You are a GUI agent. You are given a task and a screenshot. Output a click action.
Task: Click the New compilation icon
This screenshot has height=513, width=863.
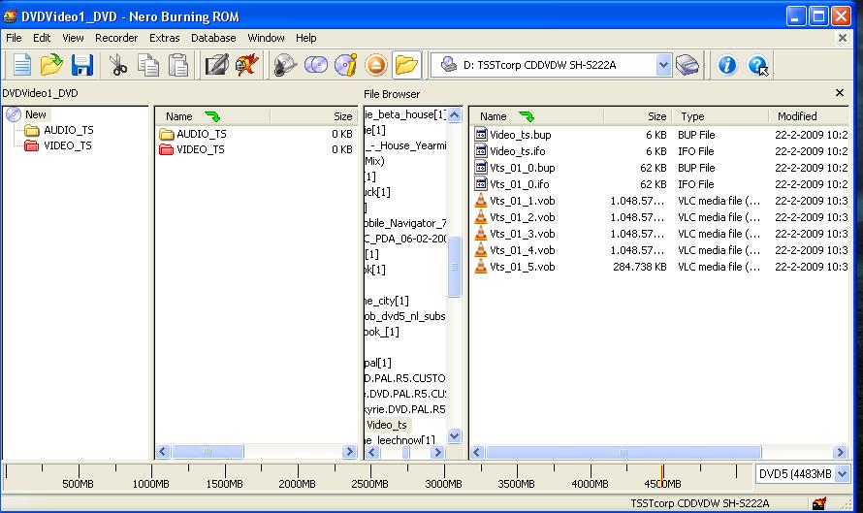[21, 65]
